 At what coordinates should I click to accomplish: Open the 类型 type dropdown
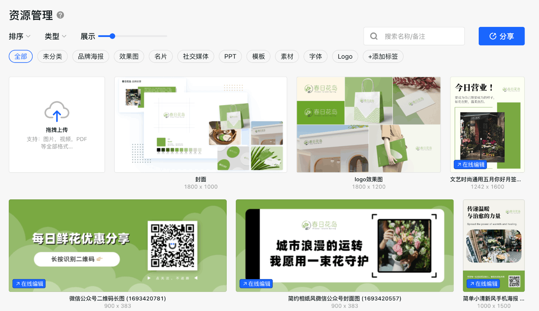tap(55, 36)
